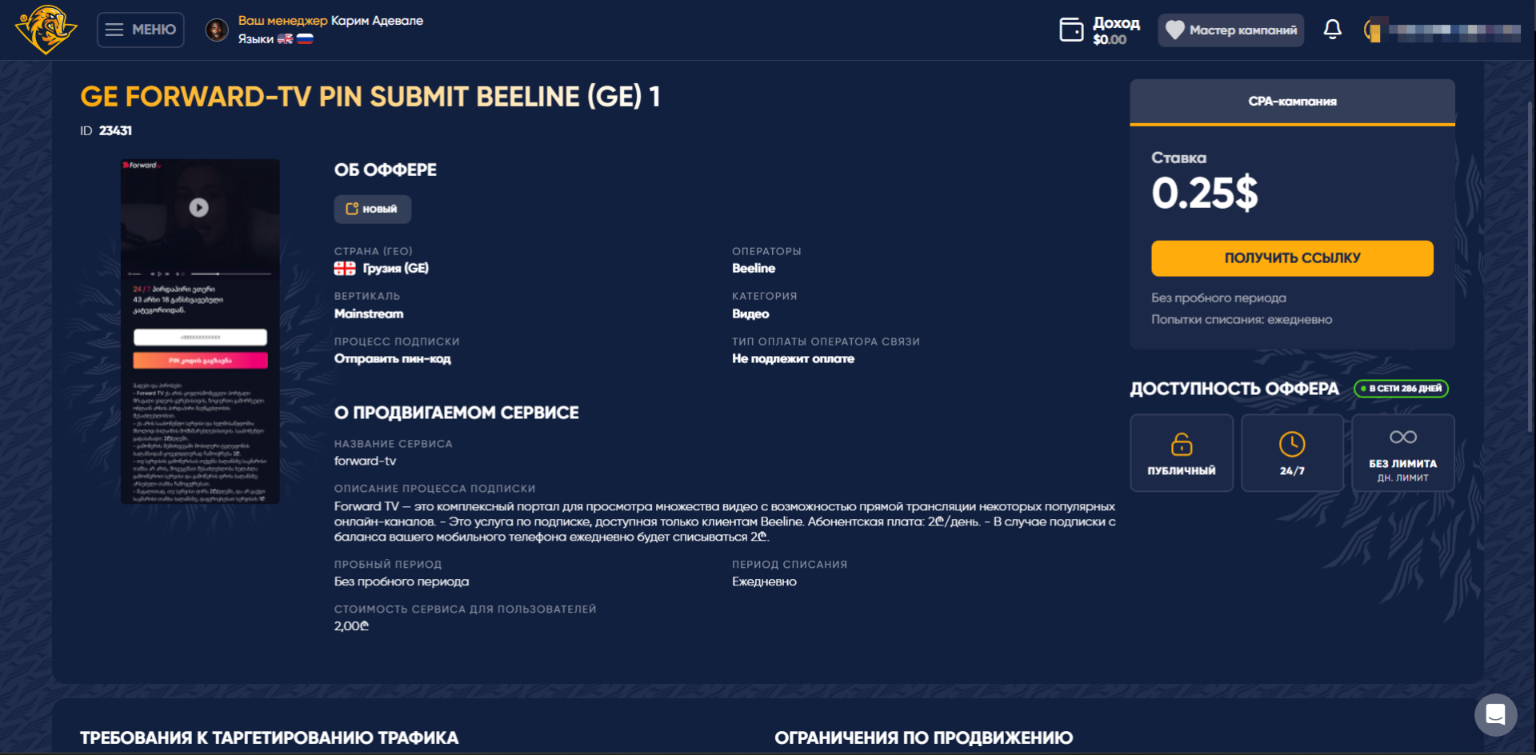This screenshot has width=1536, height=755.
Task: Click the tiger logo in header
Action: pos(46,30)
